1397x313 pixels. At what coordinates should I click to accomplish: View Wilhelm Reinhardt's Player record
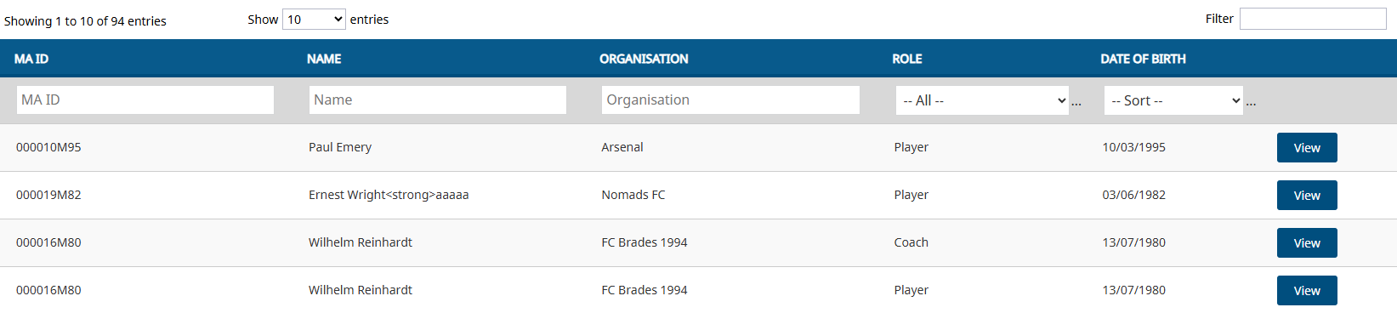pos(1307,290)
